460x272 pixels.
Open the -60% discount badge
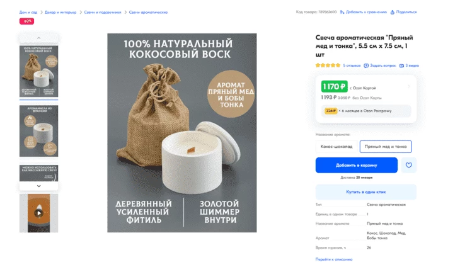[x=26, y=21]
